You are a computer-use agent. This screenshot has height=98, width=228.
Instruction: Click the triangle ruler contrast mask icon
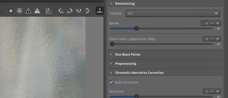point(49,11)
